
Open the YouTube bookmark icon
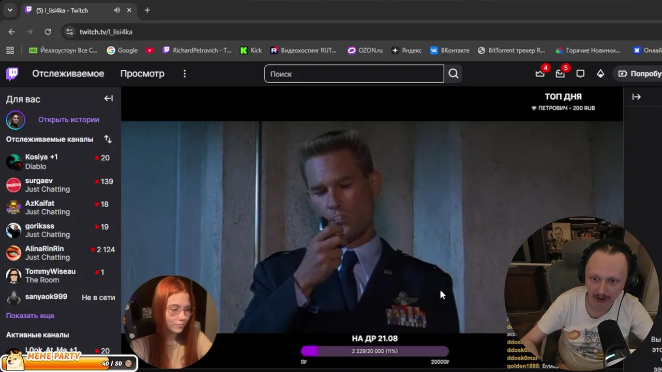pyautogui.click(x=150, y=50)
